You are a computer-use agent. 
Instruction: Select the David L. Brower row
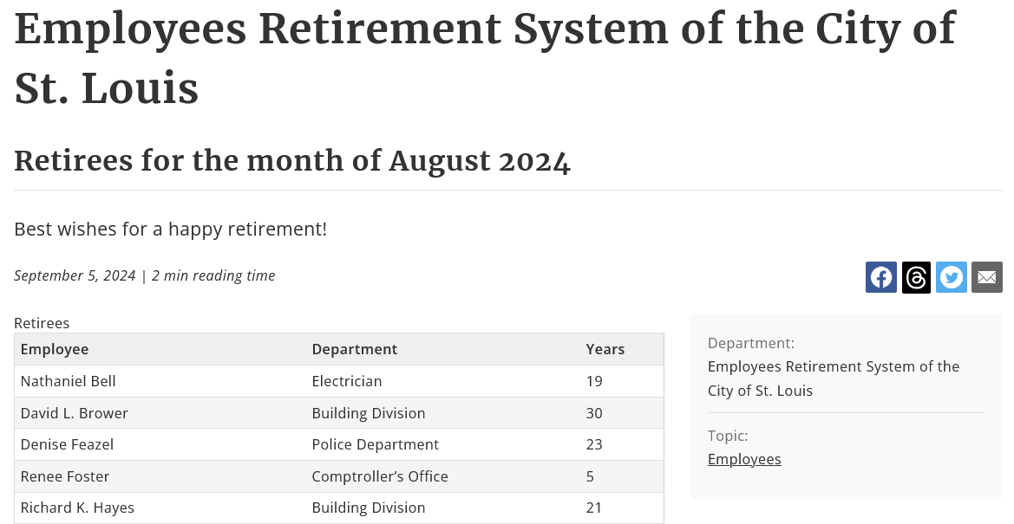click(339, 413)
